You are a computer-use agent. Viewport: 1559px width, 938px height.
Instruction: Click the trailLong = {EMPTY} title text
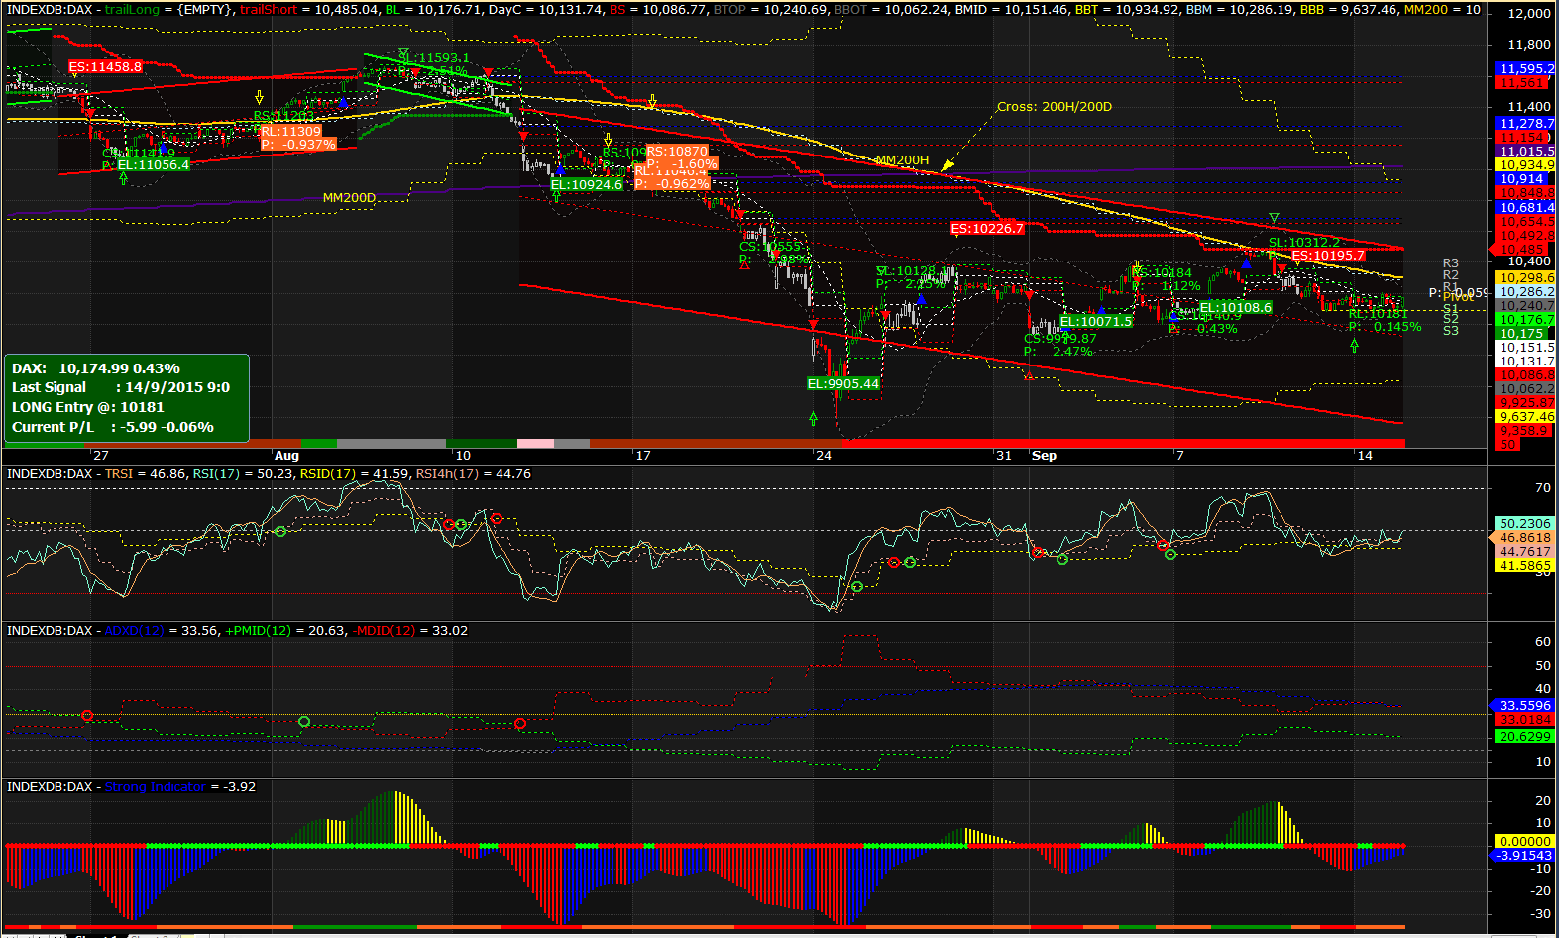click(x=169, y=9)
